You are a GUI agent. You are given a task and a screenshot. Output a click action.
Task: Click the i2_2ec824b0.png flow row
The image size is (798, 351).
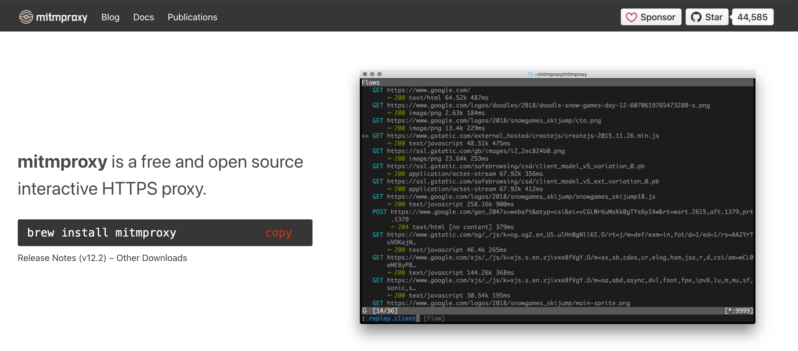(x=468, y=151)
